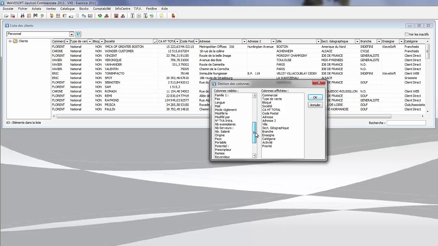438x246 pixels.
Task: Click the Gestion des colonnes title icon
Action: pos(214,84)
